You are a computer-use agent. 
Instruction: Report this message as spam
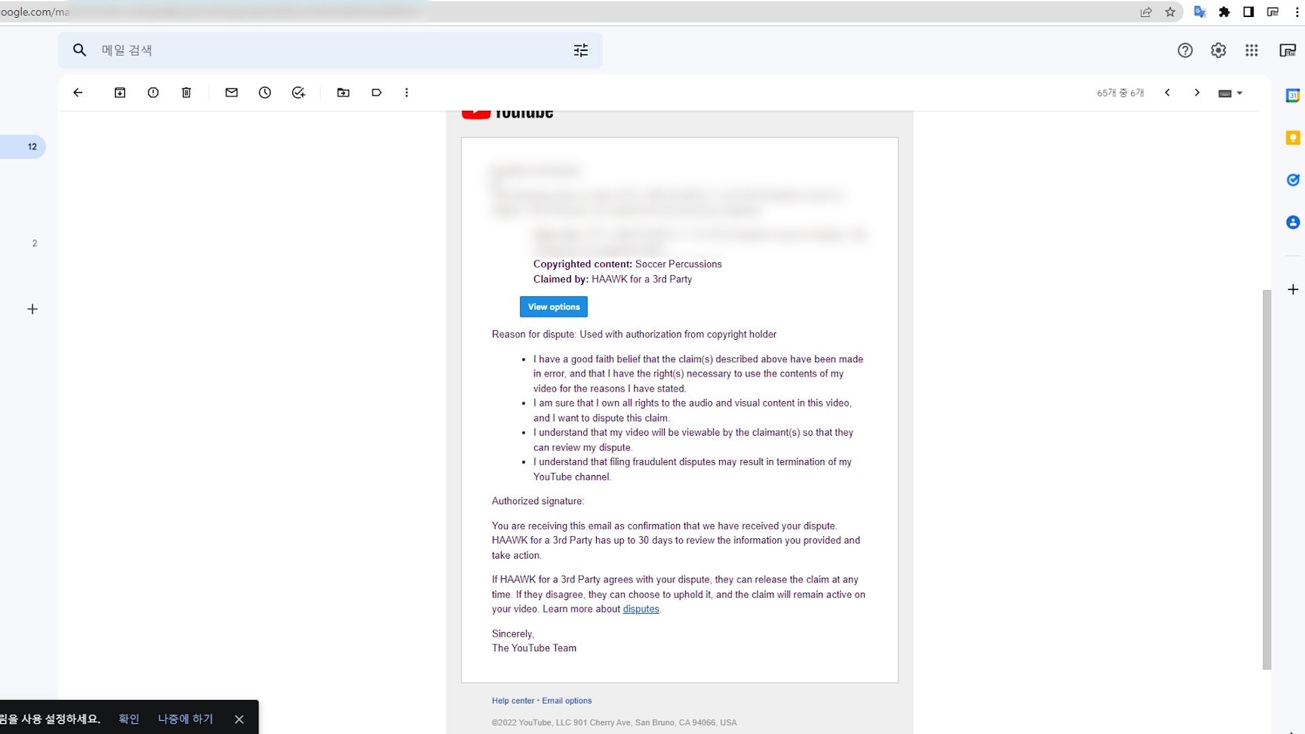153,92
